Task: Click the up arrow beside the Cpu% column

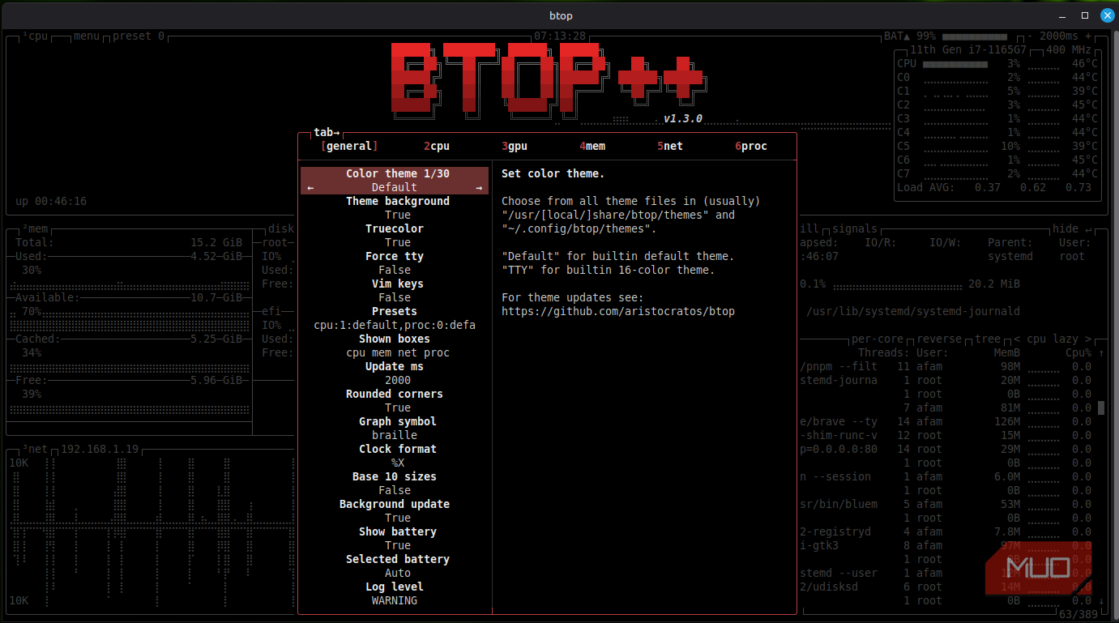Action: [1100, 353]
